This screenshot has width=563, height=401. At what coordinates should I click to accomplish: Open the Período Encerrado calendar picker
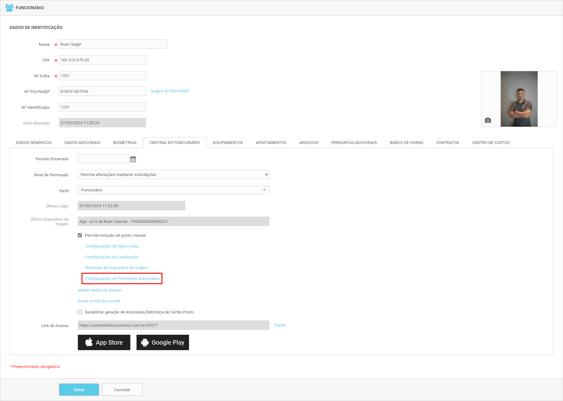133,159
